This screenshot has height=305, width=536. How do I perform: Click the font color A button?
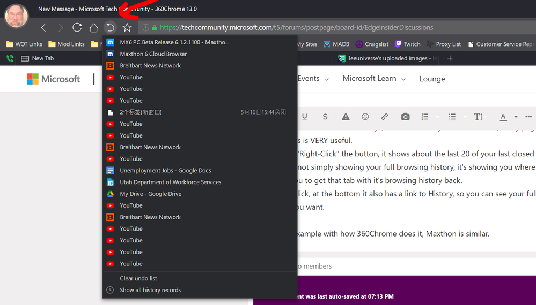click(x=503, y=117)
